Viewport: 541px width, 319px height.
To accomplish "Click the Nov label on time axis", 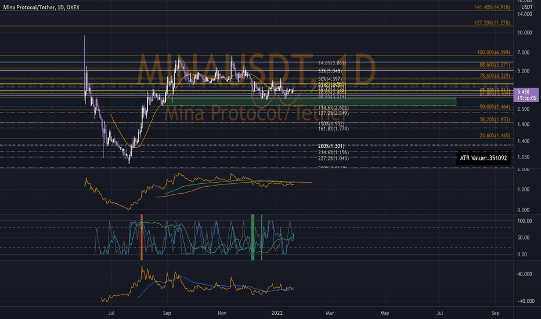I will click(222, 313).
